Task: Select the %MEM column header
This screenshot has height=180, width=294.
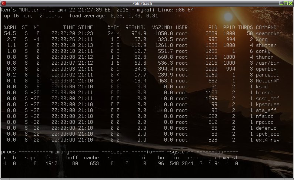Action: pyautogui.click(x=114, y=27)
